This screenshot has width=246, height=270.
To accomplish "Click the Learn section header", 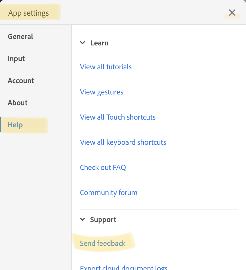I will pos(99,43).
